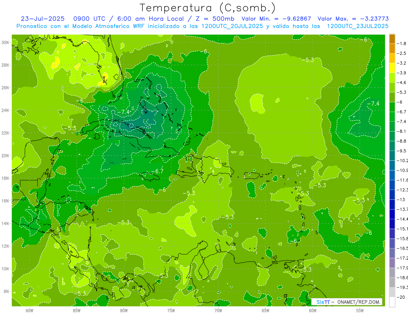
Task: Click the '-6.7' contour label on the map
Action: [x=157, y=171]
